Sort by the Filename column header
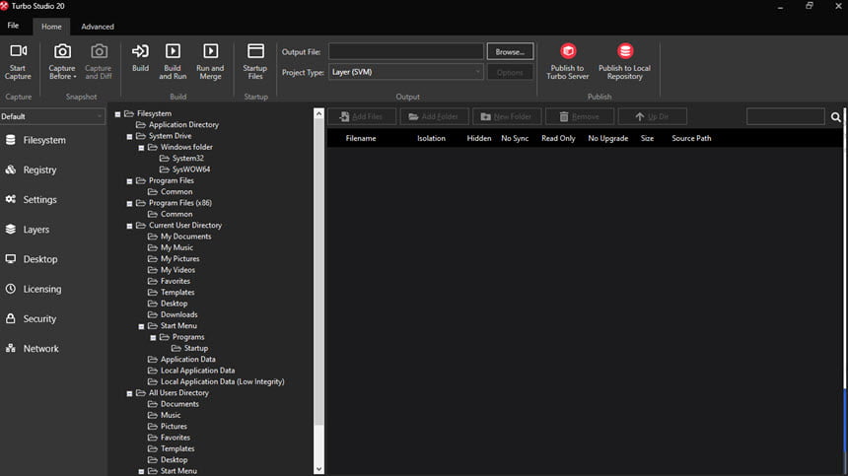Screen dimensions: 848x476 361,138
